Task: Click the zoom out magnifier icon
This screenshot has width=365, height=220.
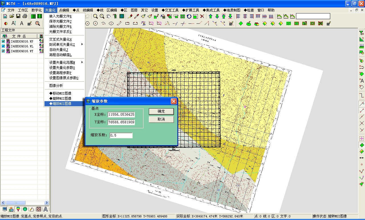Action: 102,16
